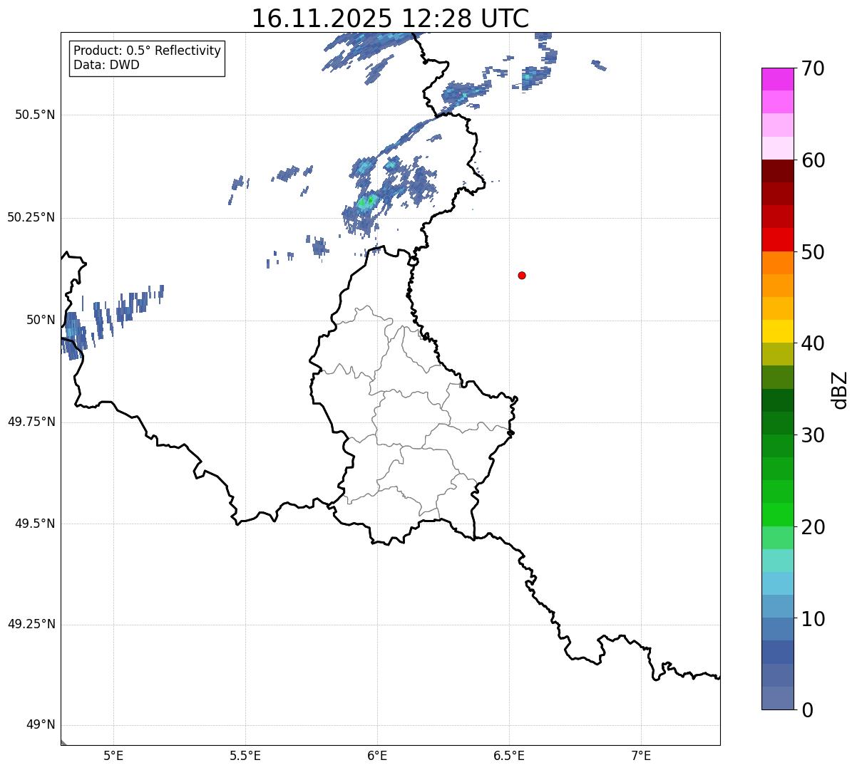
Task: Click the 6.5°E longitude label
Action: pos(509,755)
